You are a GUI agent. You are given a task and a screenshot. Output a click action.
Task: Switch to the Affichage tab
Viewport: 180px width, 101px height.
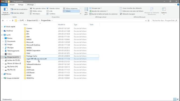pyautogui.click(x=30, y=5)
